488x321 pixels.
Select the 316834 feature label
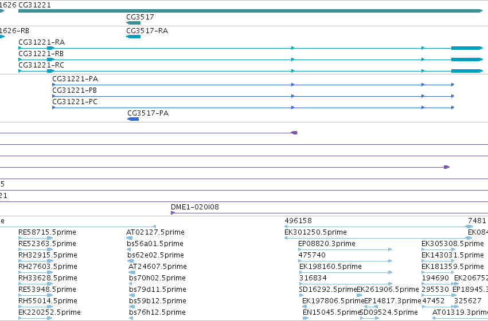pyautogui.click(x=313, y=278)
